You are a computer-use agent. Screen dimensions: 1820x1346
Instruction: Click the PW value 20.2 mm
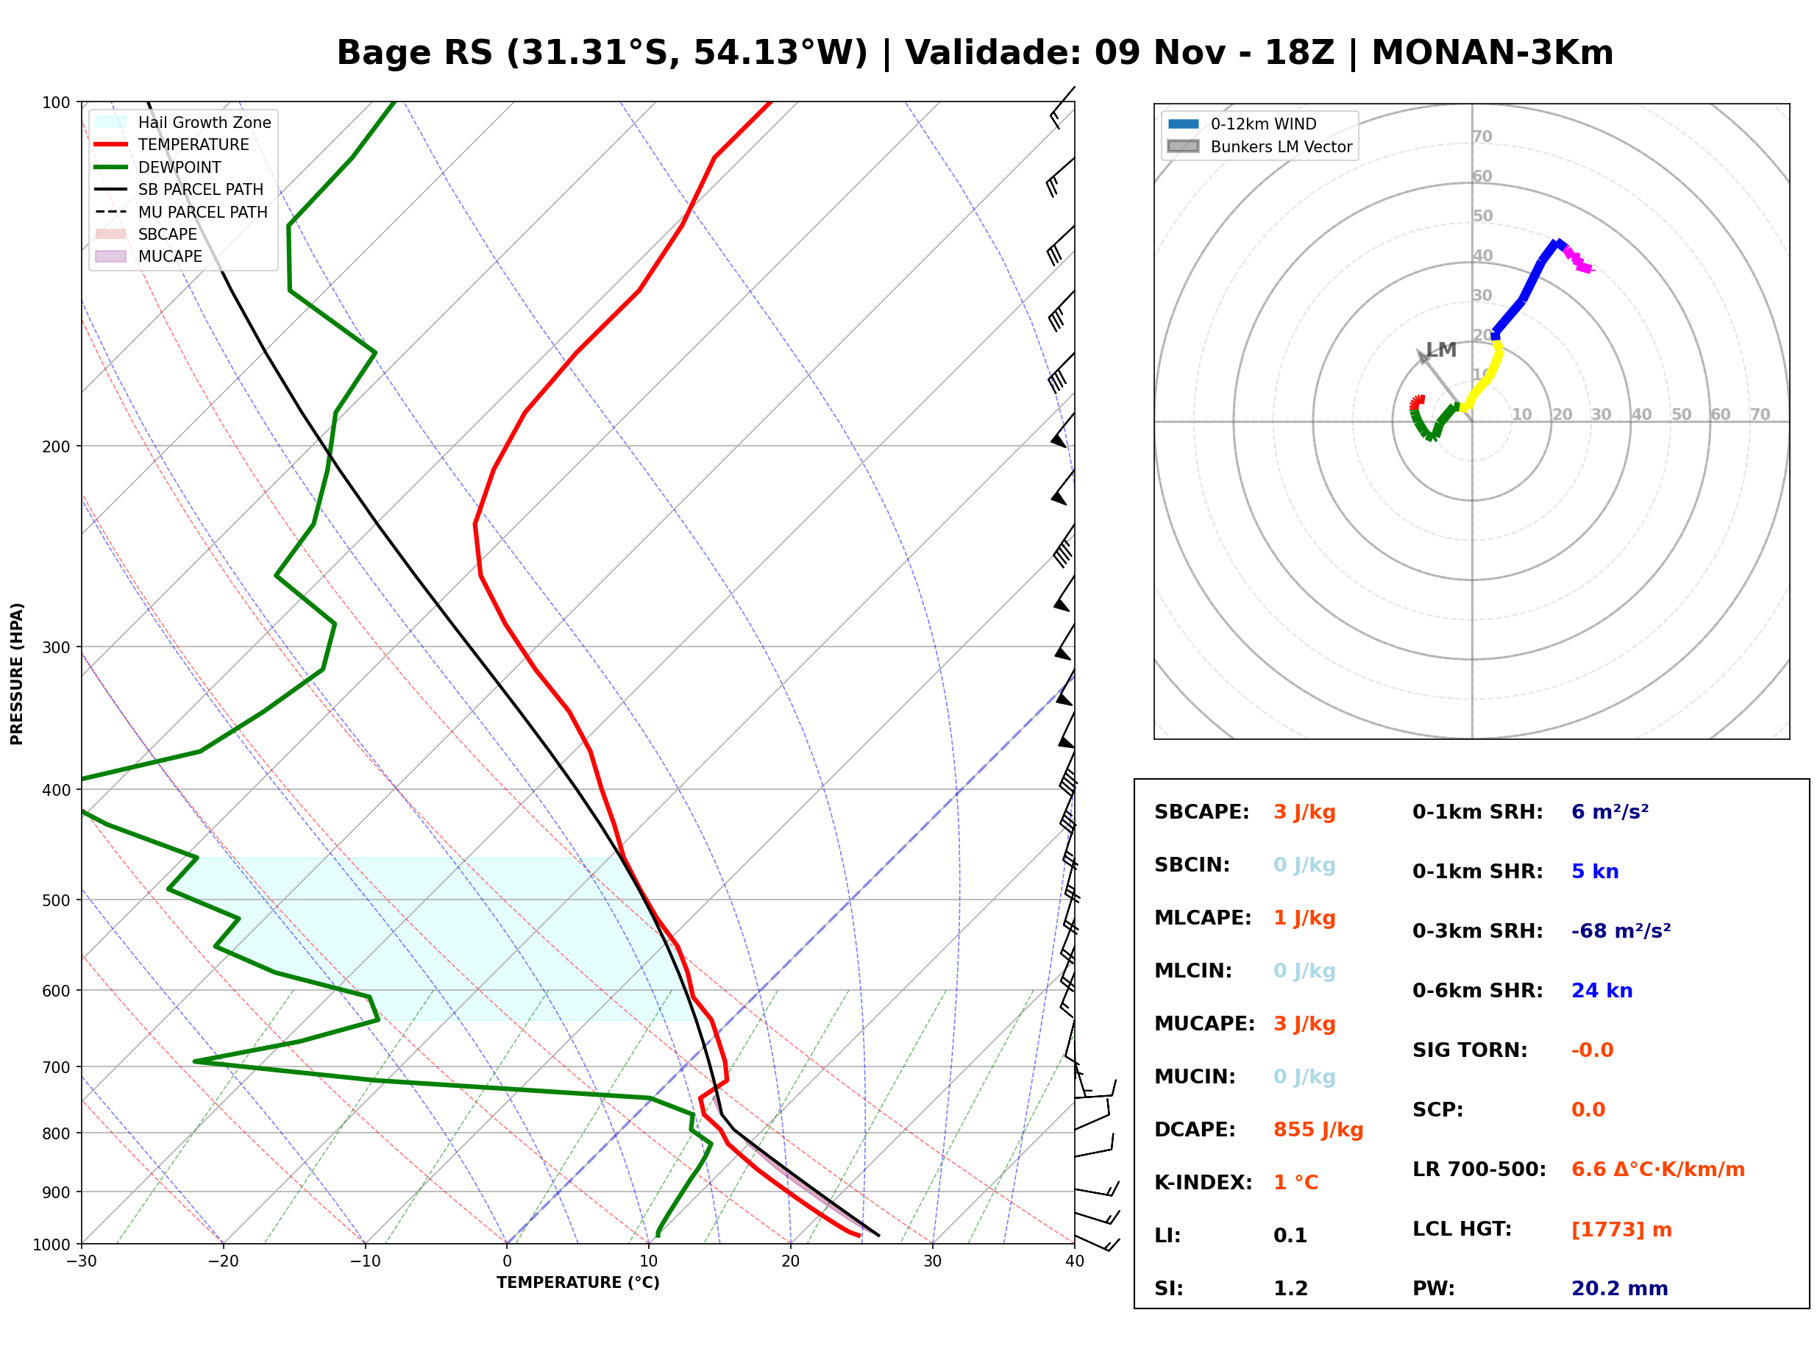(x=1620, y=1289)
